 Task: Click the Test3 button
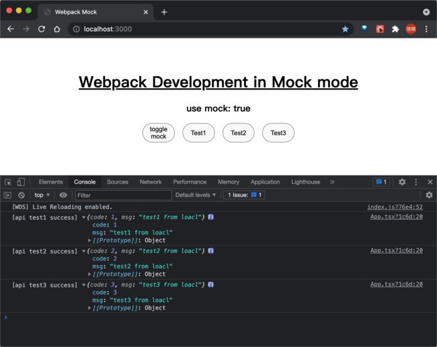click(x=278, y=132)
